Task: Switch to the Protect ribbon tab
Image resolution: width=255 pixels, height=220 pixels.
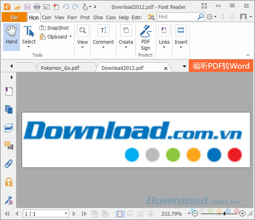Action: (85, 17)
